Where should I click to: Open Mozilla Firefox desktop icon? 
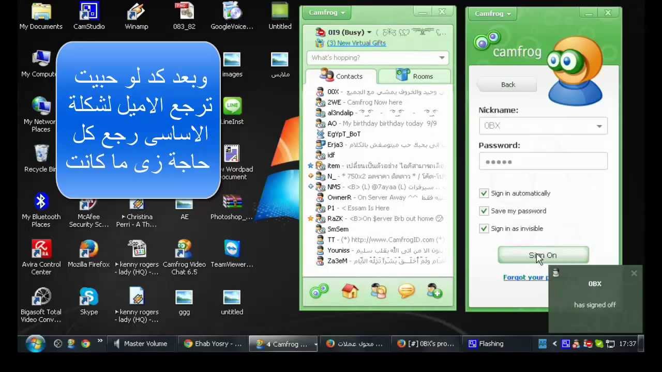(x=89, y=254)
